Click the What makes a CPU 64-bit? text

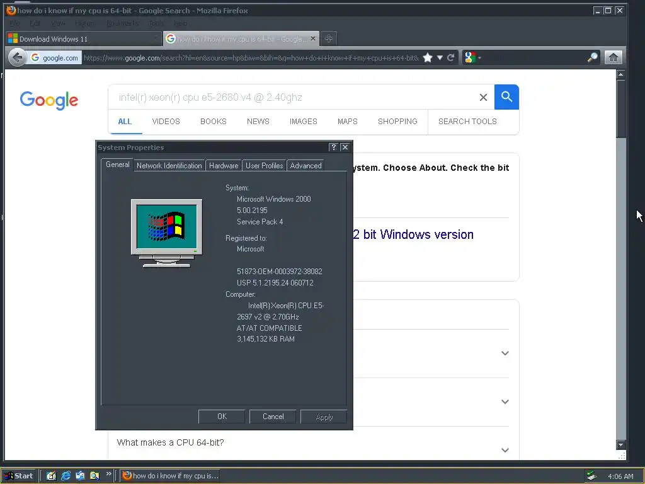[170, 442]
